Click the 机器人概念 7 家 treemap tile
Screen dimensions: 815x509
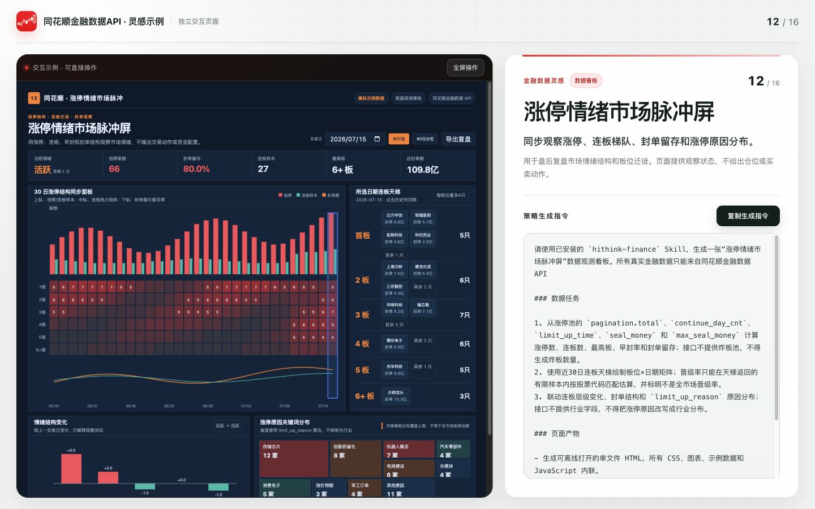[409, 450]
